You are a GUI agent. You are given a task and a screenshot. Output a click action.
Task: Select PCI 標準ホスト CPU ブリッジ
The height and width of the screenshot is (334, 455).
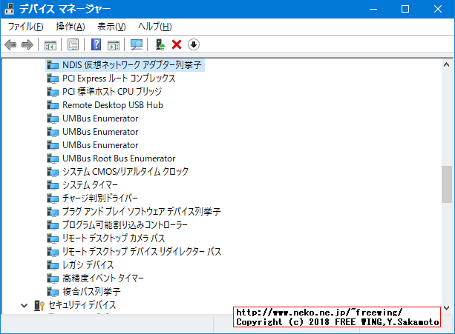click(112, 92)
